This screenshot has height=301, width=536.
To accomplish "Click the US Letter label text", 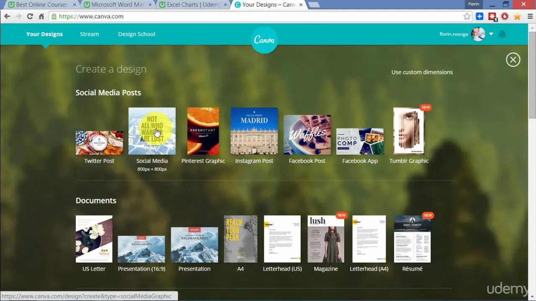I will (x=94, y=269).
